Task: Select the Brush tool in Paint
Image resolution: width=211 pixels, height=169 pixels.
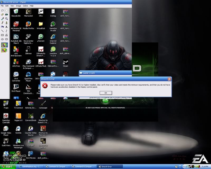Action: click(x=6, y=23)
